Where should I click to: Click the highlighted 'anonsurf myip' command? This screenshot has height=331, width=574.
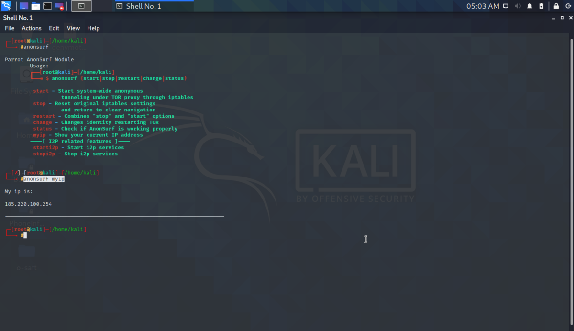point(44,179)
